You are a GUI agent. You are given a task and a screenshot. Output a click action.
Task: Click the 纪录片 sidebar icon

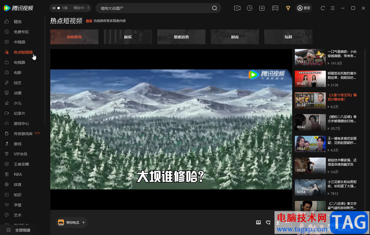pos(7,113)
